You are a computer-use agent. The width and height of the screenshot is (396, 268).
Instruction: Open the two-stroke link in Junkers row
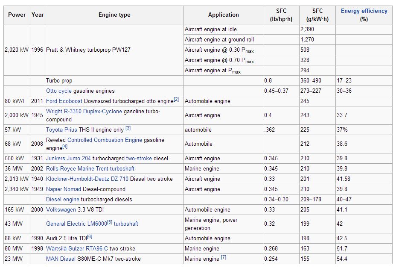tap(139, 159)
